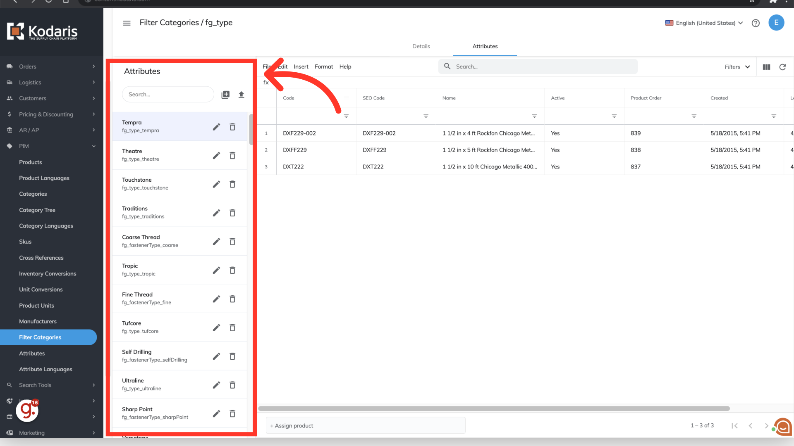Click the Attributes panel search field
The width and height of the screenshot is (794, 446).
[x=168, y=95]
